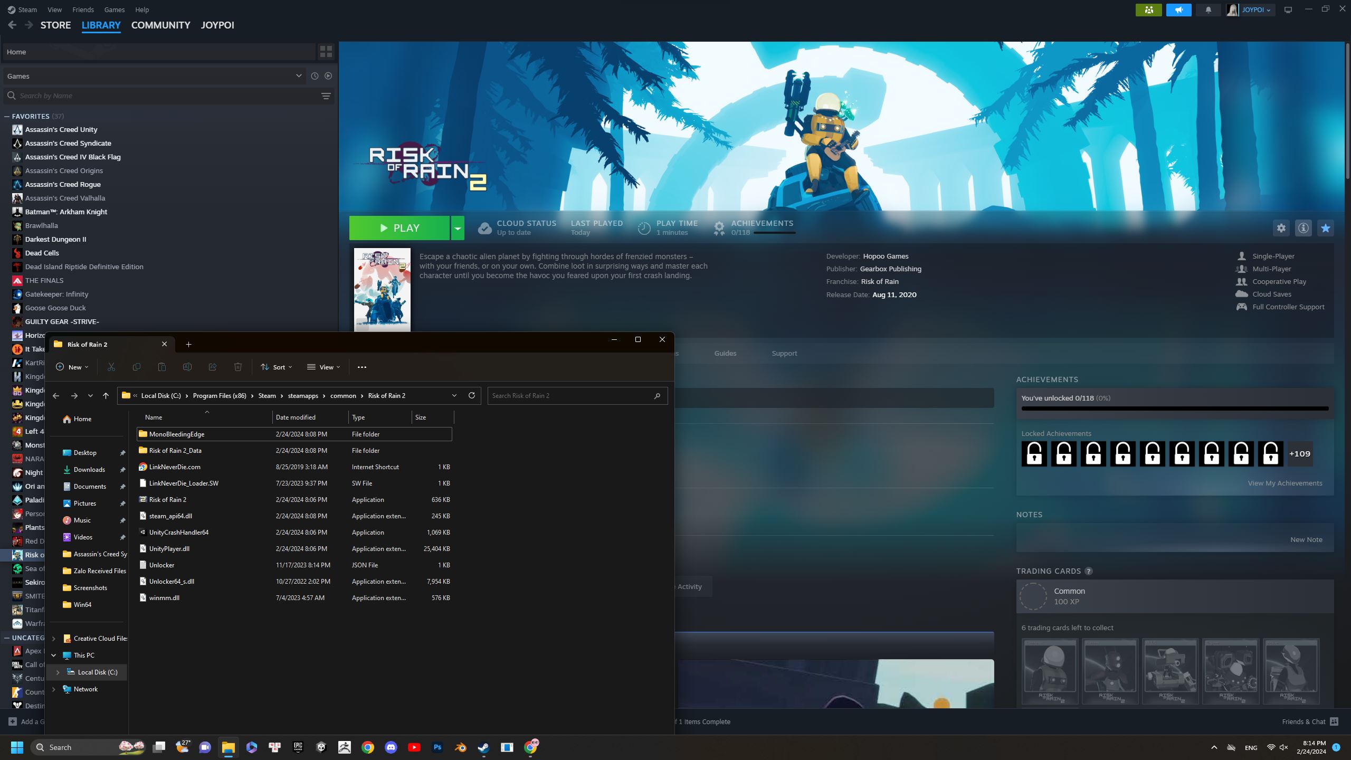Screen dimensions: 1351x760
Task: Open the announcements megaphone icon
Action: pos(1178,9)
